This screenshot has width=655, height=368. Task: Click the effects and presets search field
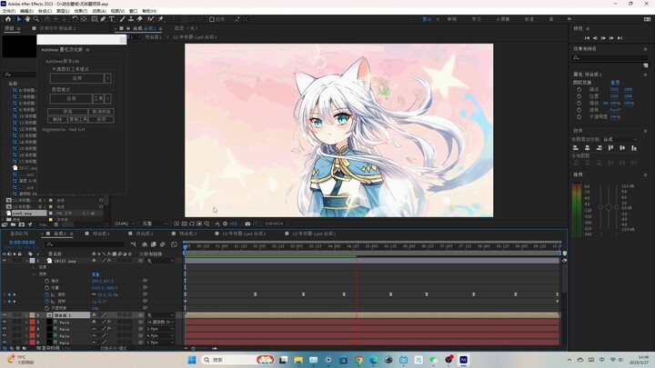[x=610, y=57]
